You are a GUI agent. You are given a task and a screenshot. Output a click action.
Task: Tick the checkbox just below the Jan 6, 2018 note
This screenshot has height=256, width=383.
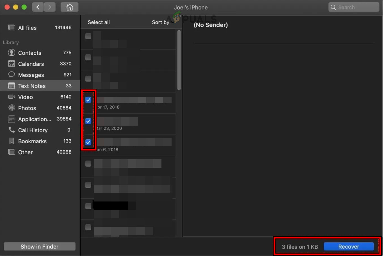coord(88,164)
